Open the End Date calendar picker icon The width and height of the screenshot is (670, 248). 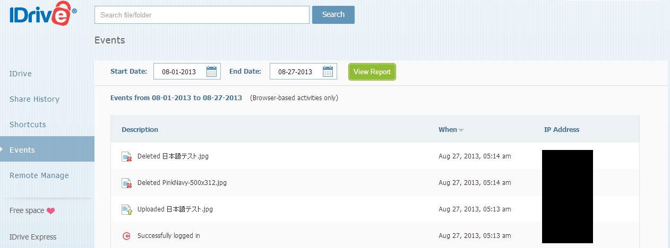tap(329, 72)
